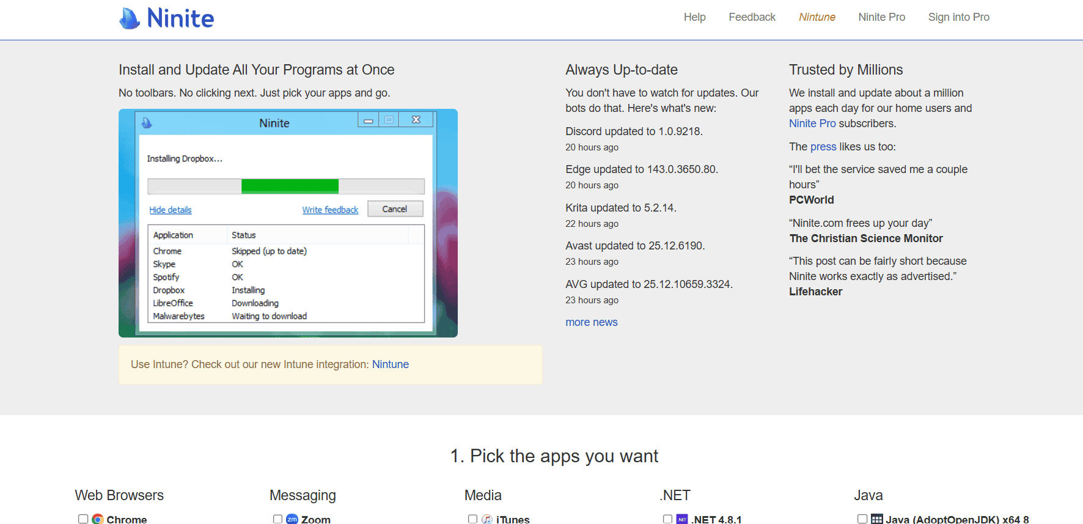
Task: Check the iTunes checkbox
Action: (472, 519)
